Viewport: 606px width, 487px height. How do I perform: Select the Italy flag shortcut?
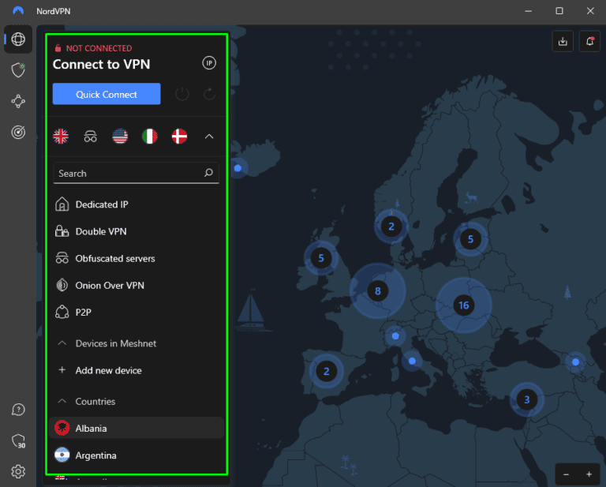(149, 137)
